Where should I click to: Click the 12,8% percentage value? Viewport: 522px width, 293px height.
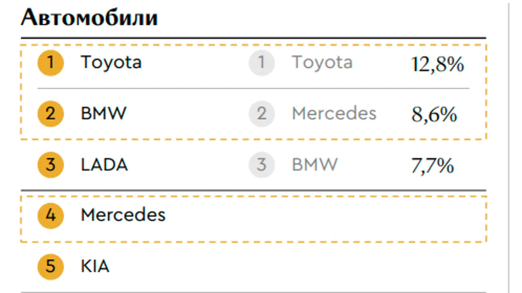[438, 64]
